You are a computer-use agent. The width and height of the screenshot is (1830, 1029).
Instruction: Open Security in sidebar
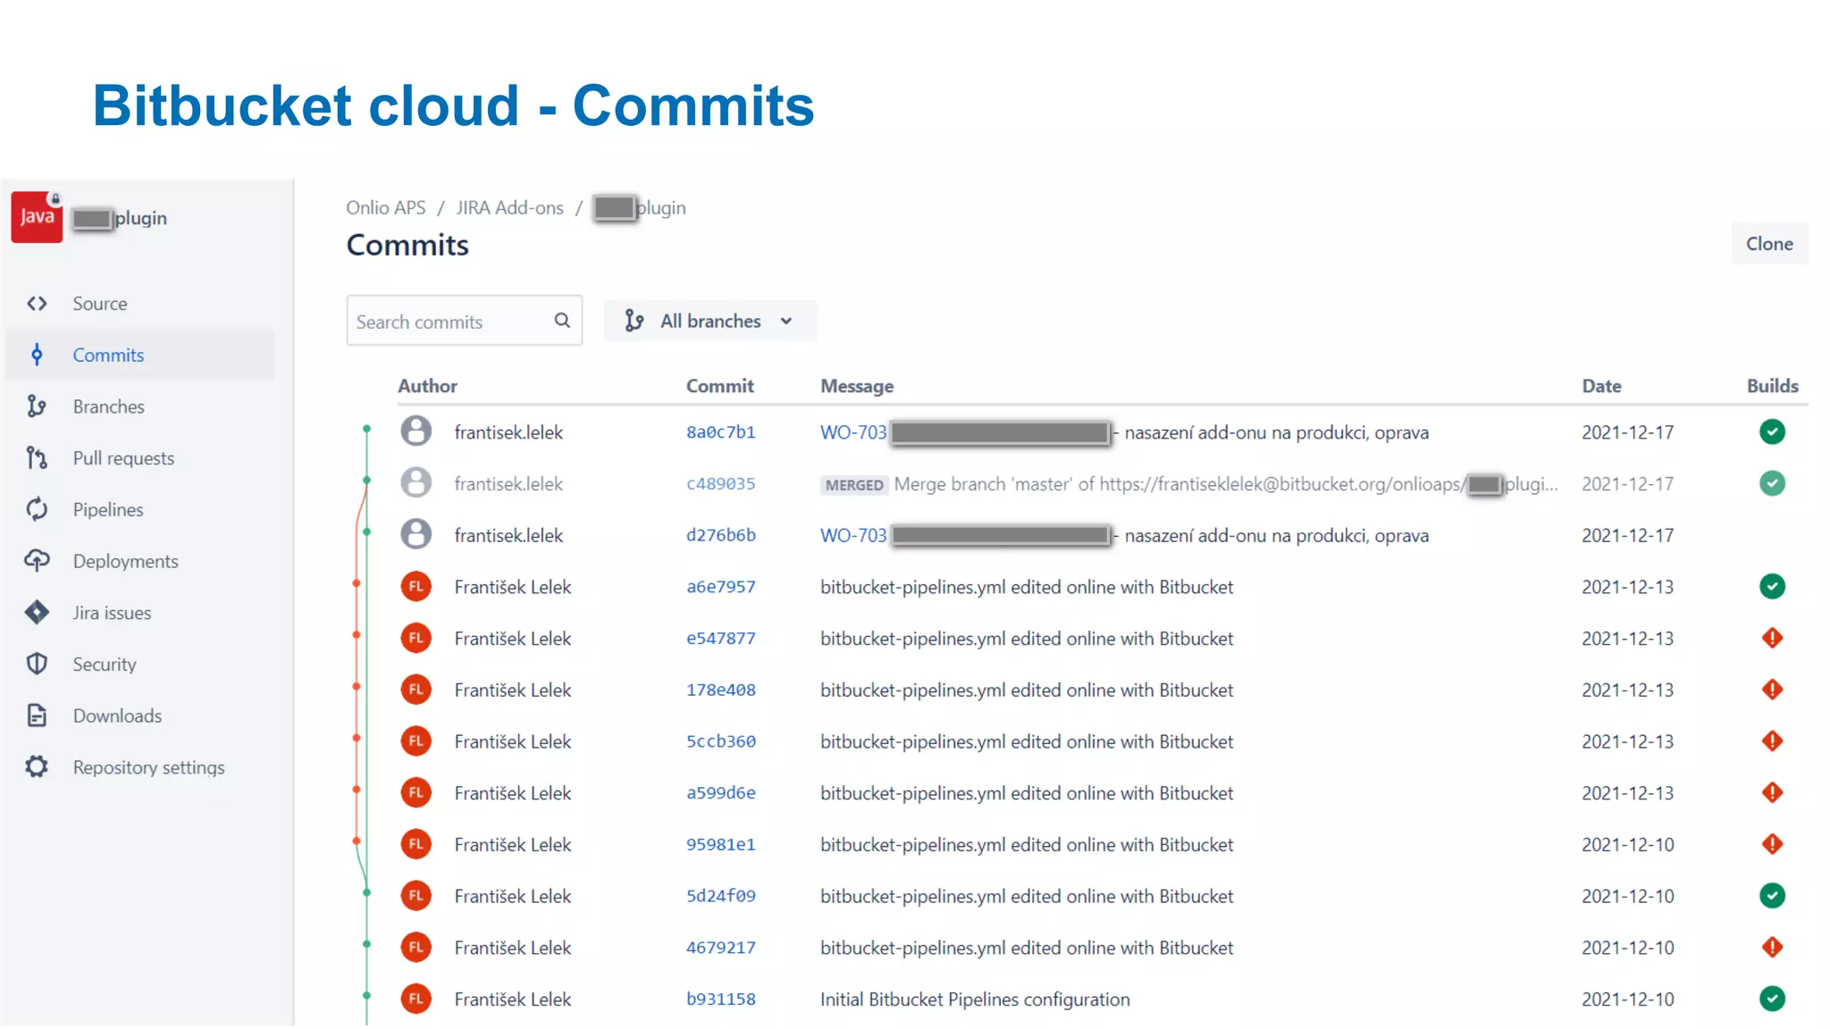[x=105, y=664]
